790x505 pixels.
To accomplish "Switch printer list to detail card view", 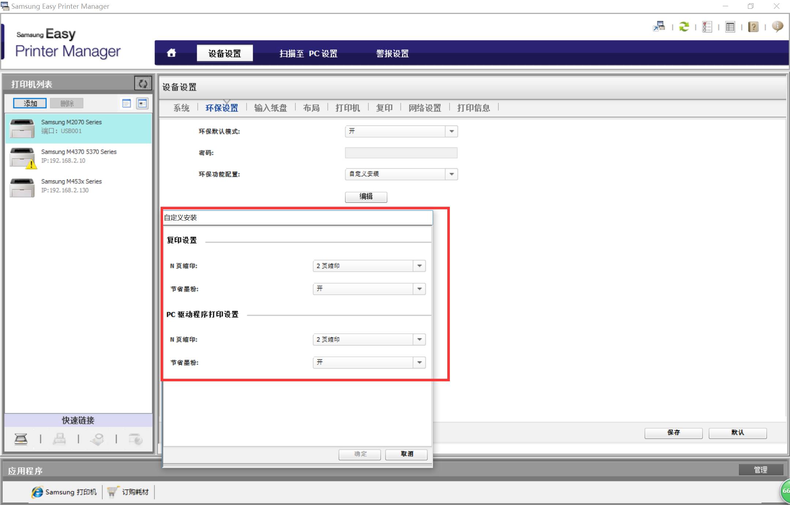I will (x=142, y=104).
